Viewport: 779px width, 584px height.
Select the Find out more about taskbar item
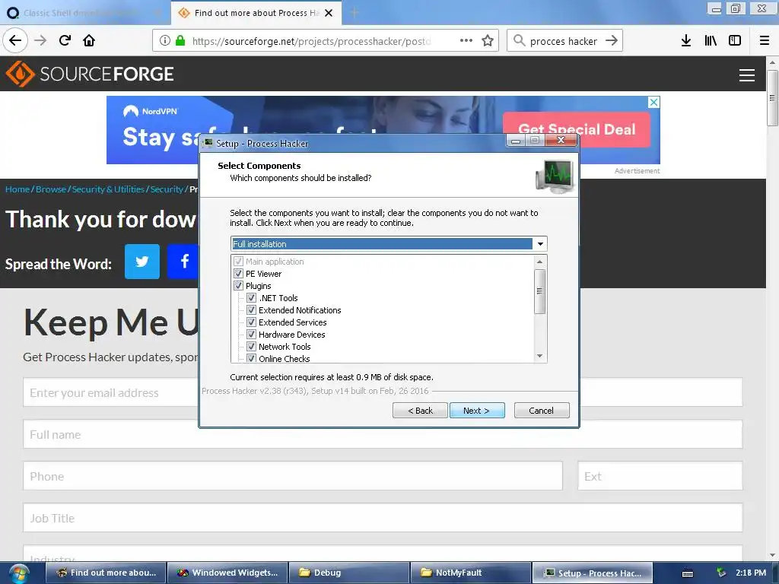(106, 573)
